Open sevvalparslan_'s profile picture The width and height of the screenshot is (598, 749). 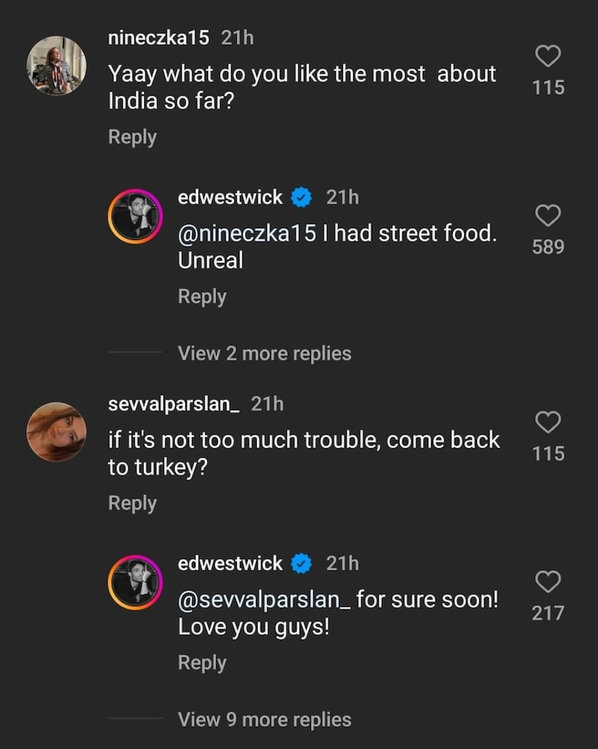click(x=56, y=431)
